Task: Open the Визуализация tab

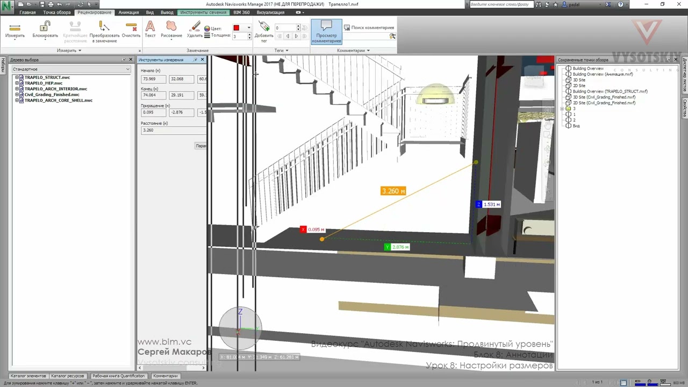Action: point(270,12)
